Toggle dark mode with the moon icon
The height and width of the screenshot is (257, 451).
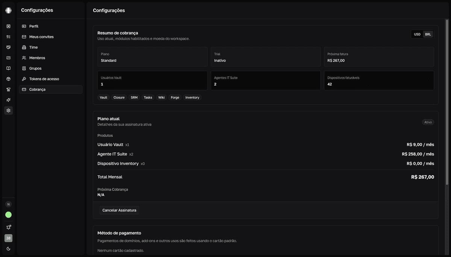pos(8,249)
